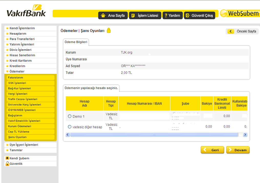Image resolution: width=260 pixels, height=183 pixels.
Task: Open Faturalarım in the payments submenu
Action: tap(30, 78)
